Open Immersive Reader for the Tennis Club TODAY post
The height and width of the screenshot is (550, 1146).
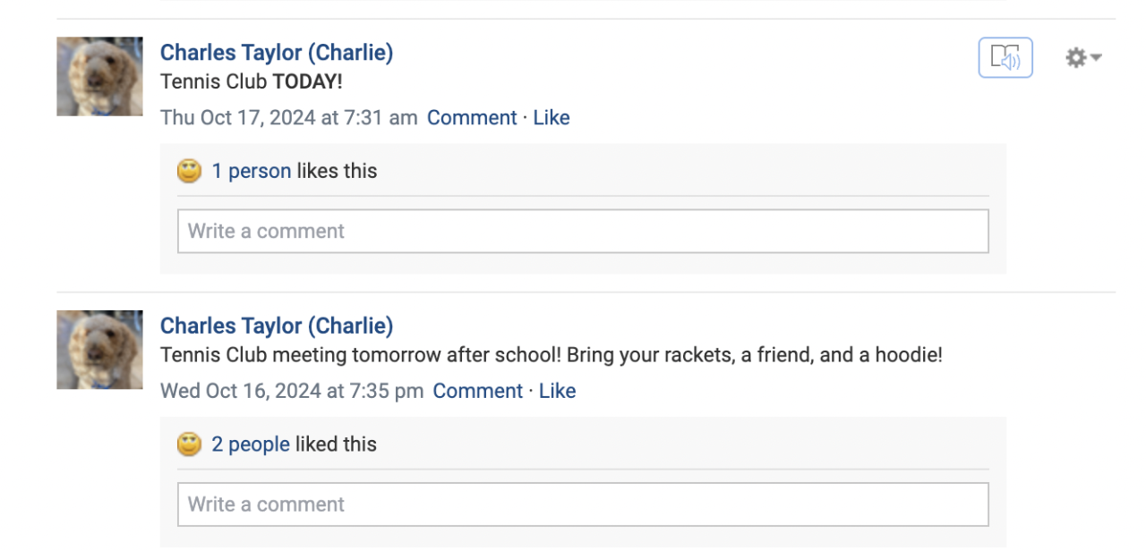pos(1005,58)
